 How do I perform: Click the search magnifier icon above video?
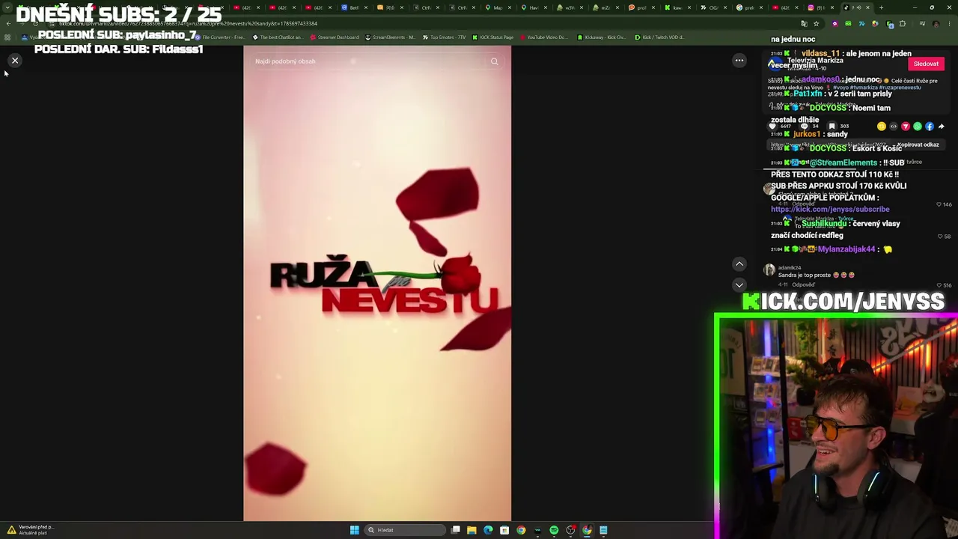(x=495, y=61)
